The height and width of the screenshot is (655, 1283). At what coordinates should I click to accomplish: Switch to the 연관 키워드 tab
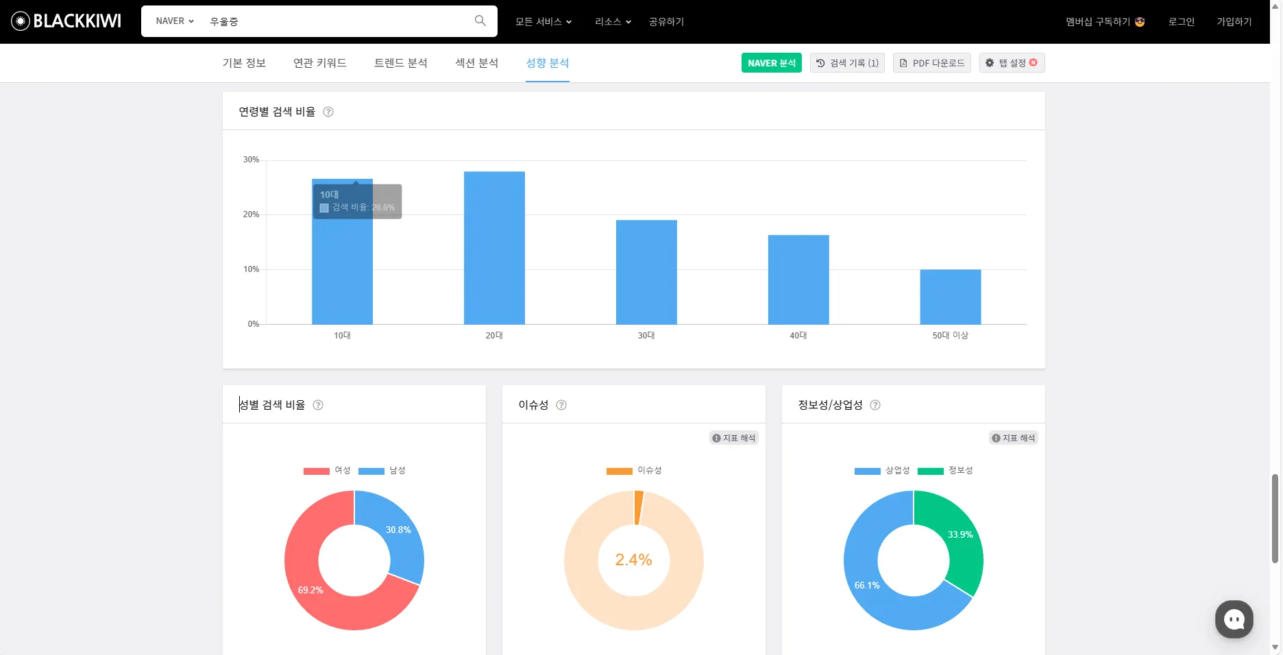point(320,63)
